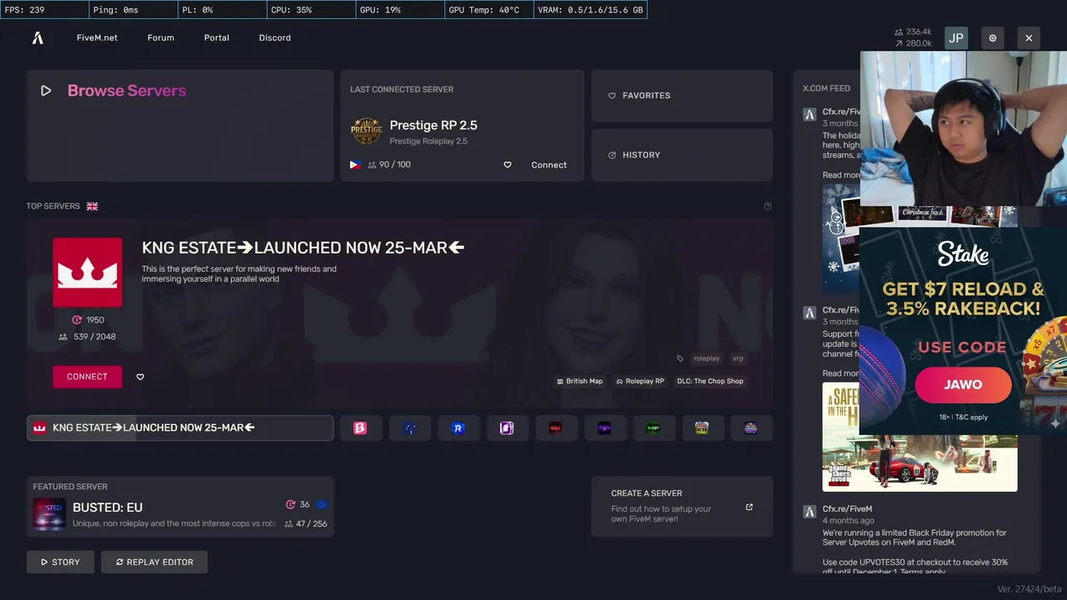Open Browse Servers
This screenshot has height=600, width=1067.
tap(180, 125)
